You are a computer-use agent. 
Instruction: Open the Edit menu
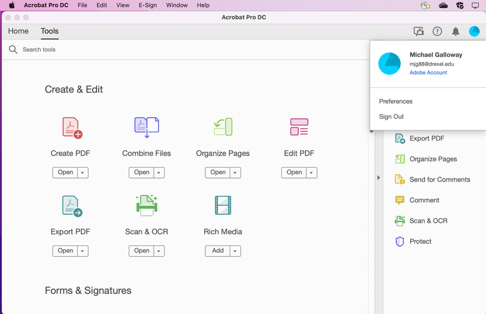[101, 5]
